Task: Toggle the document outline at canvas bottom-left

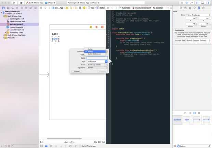Action: click(41, 142)
